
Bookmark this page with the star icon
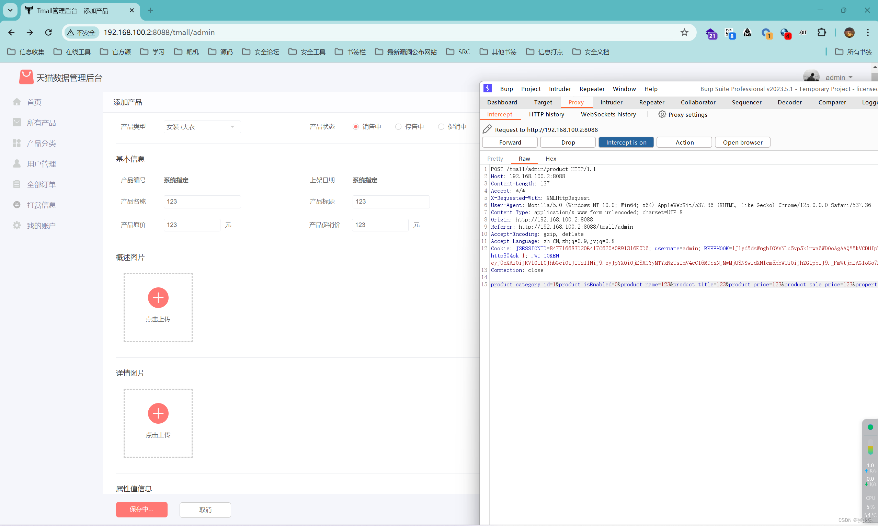pyautogui.click(x=684, y=32)
